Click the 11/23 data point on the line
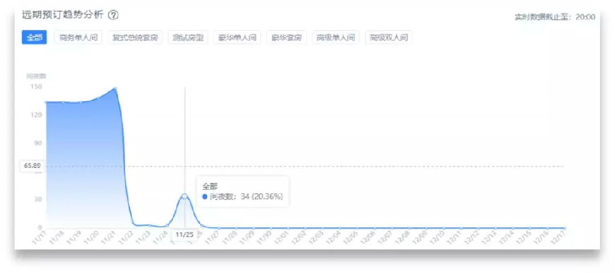This screenshot has width=615, height=273. pyautogui.click(x=150, y=225)
